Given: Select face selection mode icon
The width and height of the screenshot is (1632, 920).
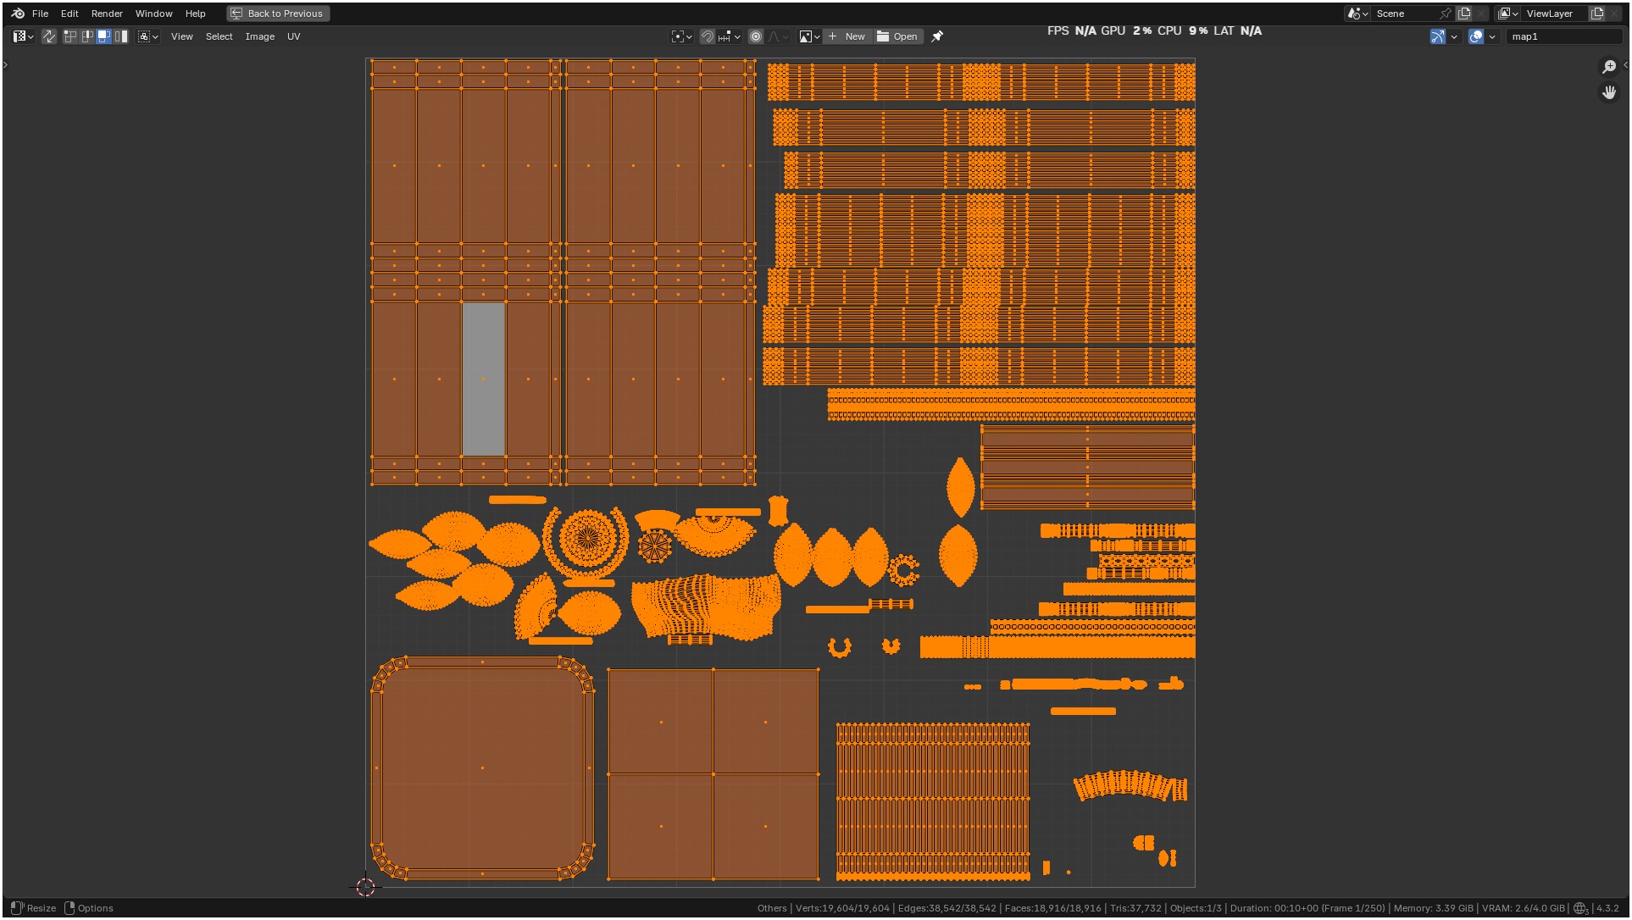Looking at the screenshot, I should tap(104, 36).
